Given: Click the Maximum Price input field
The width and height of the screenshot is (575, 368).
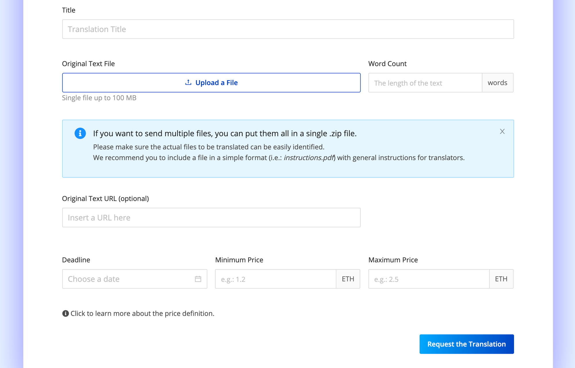Looking at the screenshot, I should (x=429, y=279).
